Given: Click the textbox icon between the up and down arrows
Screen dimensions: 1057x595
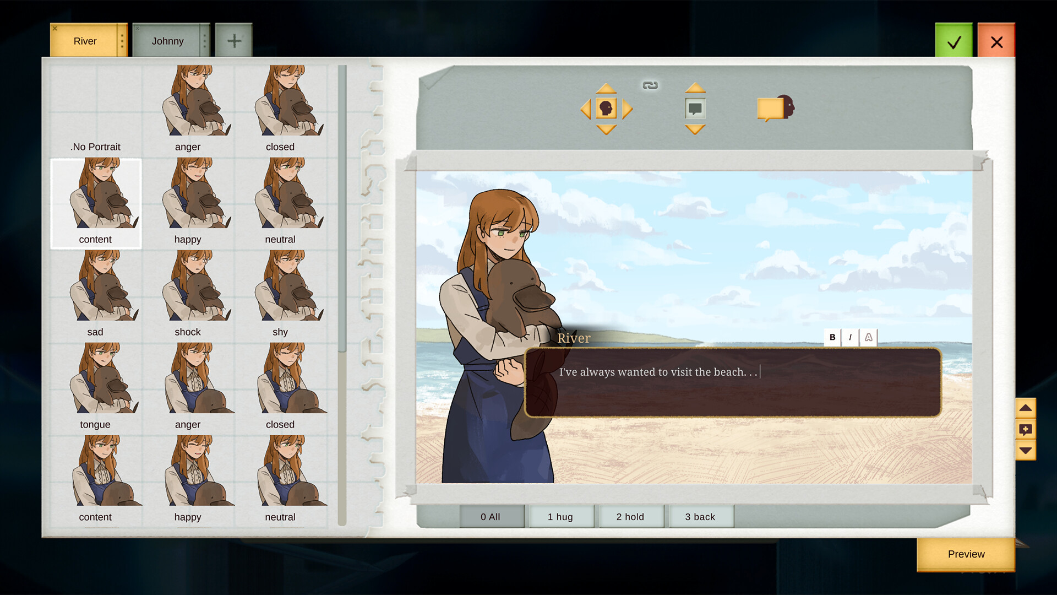Looking at the screenshot, I should pos(694,109).
